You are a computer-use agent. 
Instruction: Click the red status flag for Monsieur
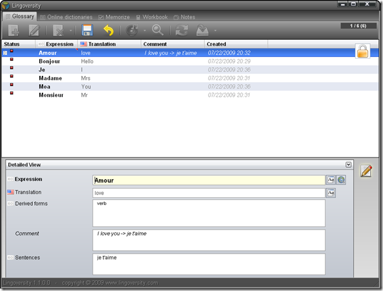point(11,93)
